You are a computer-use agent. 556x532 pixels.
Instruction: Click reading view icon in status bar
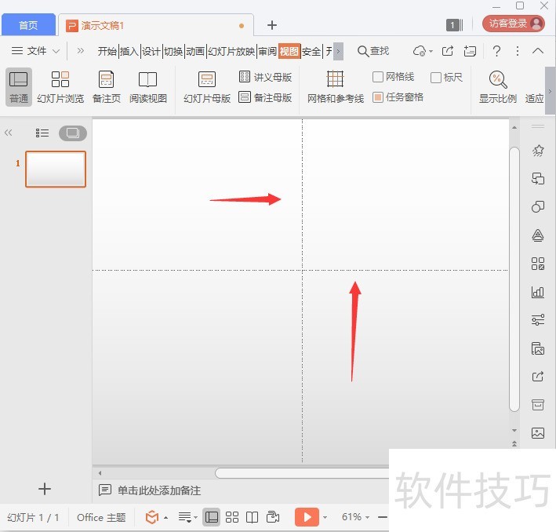coord(252,517)
